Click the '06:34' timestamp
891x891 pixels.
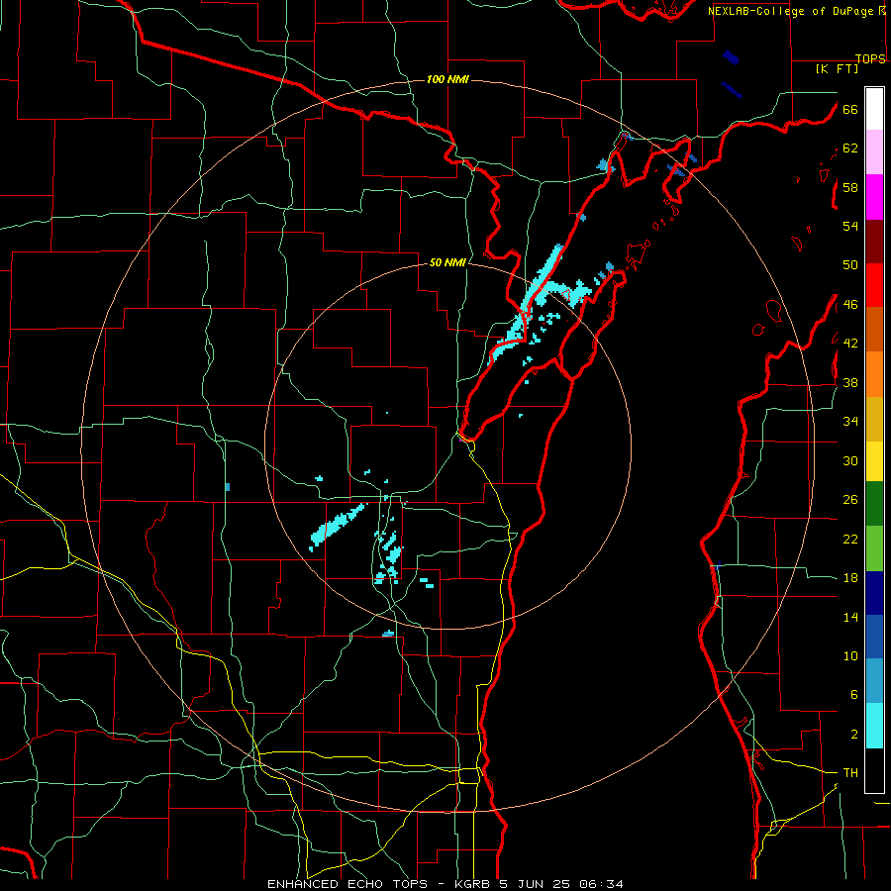(601, 884)
